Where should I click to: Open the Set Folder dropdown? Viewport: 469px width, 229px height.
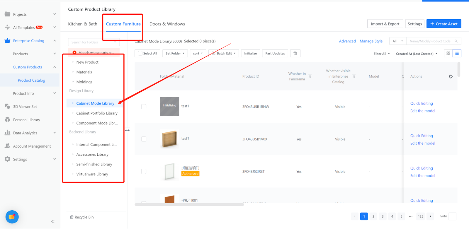[x=175, y=53]
